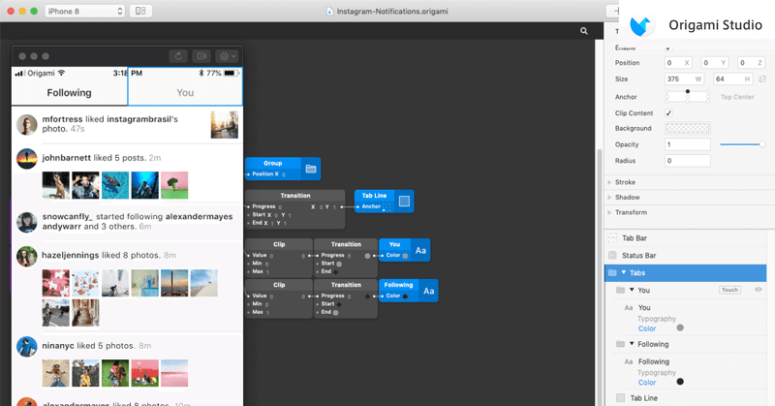Viewport: 775px width, 406px height.
Task: Switch to the You tab in preview
Action: [185, 92]
